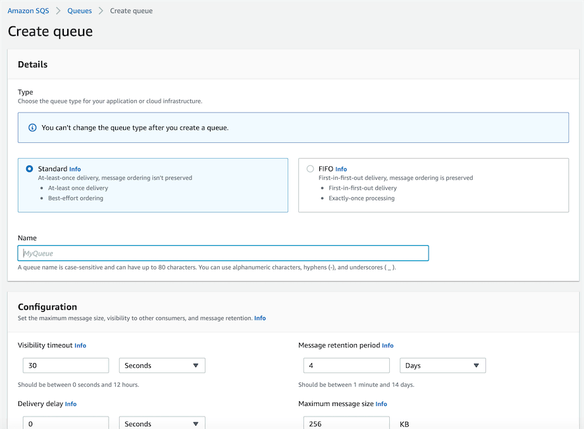This screenshot has height=429, width=584.
Task: Go to Amazon SQS breadcrumb link
Action: pyautogui.click(x=30, y=11)
